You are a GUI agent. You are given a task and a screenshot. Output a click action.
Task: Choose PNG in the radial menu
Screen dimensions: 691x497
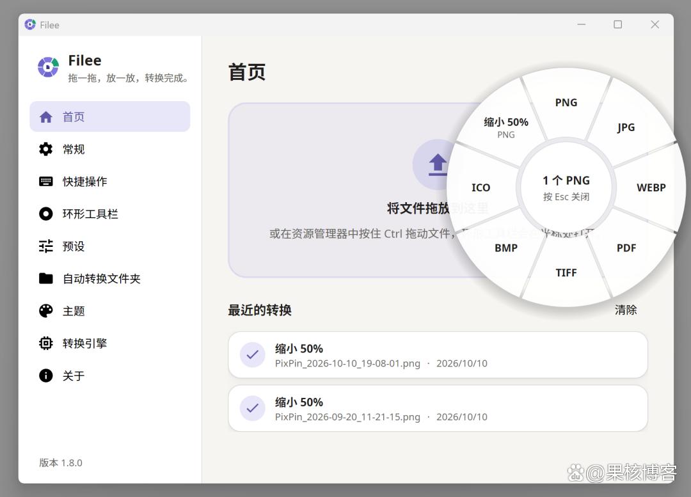566,102
